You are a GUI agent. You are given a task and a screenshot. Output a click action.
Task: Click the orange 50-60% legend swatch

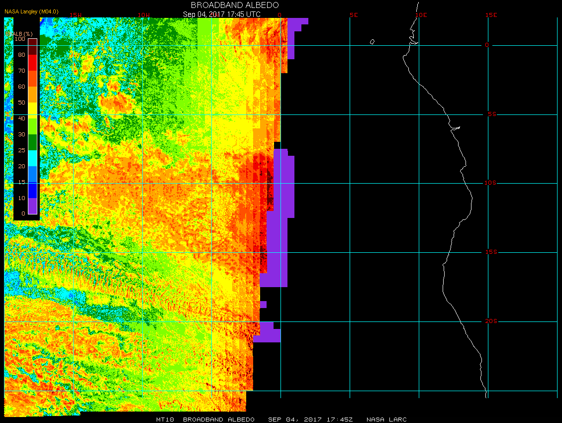click(33, 95)
